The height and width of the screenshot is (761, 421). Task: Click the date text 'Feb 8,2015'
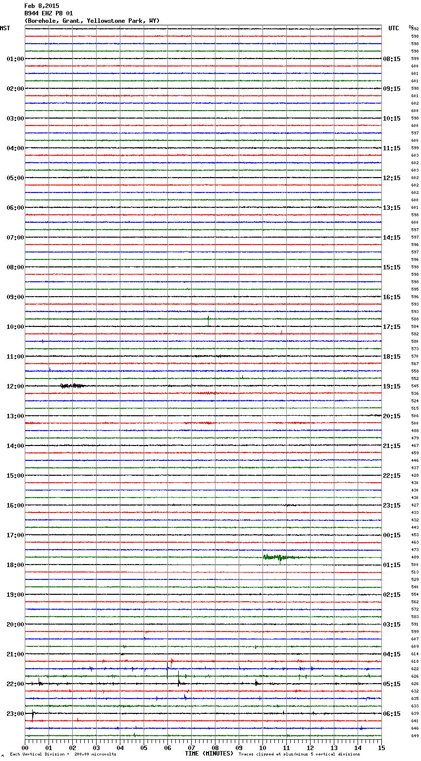[x=42, y=6]
